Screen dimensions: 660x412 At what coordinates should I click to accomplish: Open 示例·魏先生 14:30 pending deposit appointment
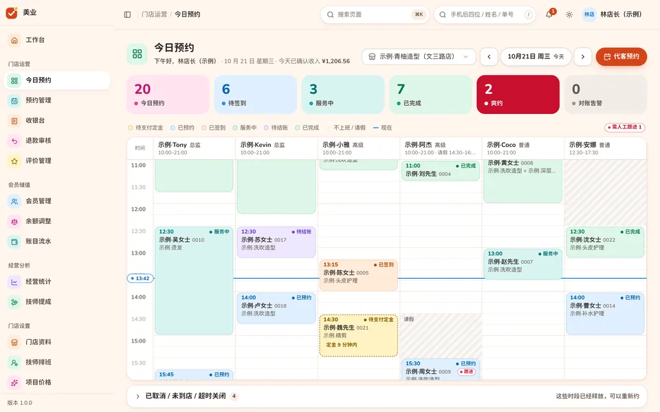tap(359, 336)
